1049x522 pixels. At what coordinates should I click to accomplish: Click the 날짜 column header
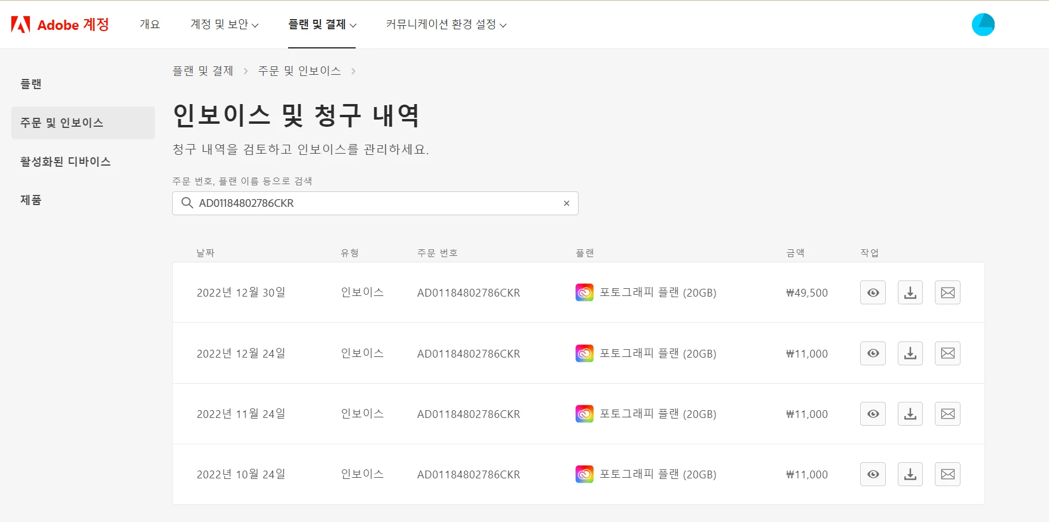[206, 253]
